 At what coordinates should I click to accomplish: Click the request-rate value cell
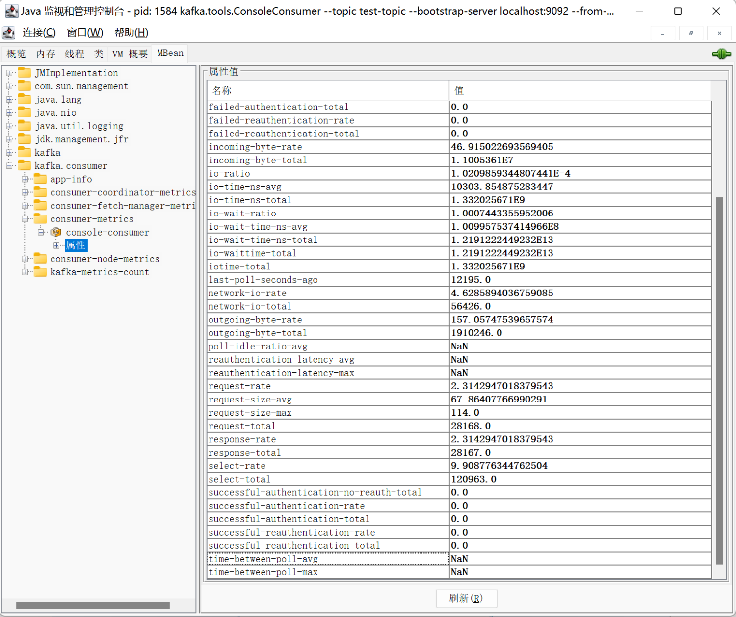(580, 386)
